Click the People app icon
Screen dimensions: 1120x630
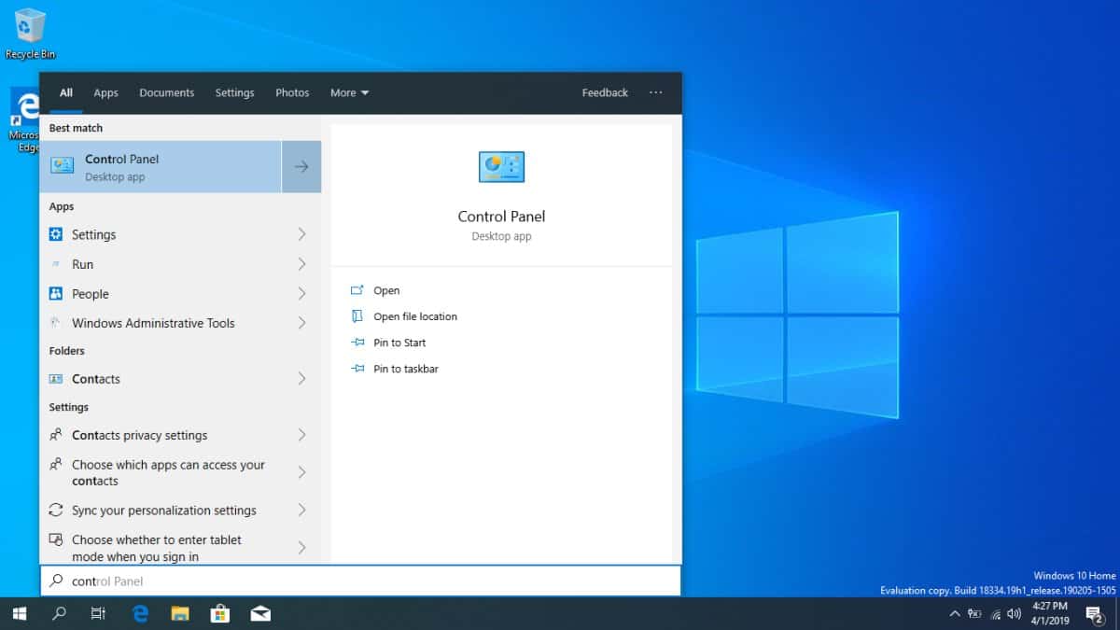pyautogui.click(x=56, y=294)
